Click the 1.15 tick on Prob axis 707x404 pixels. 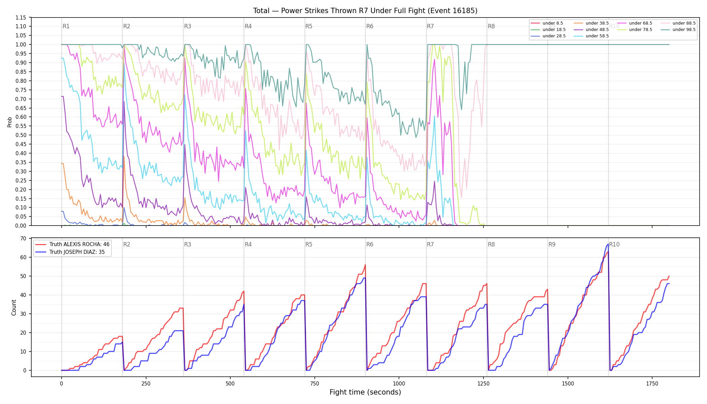coord(21,18)
